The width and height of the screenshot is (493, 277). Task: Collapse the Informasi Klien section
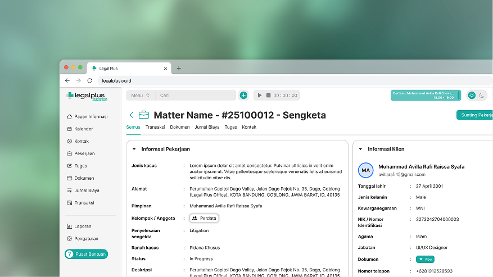360,149
